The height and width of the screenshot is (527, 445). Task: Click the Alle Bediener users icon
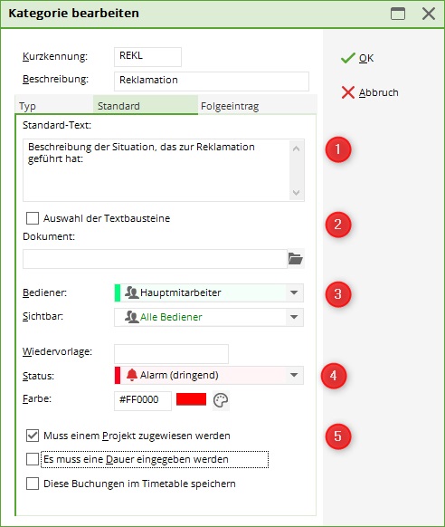(131, 317)
